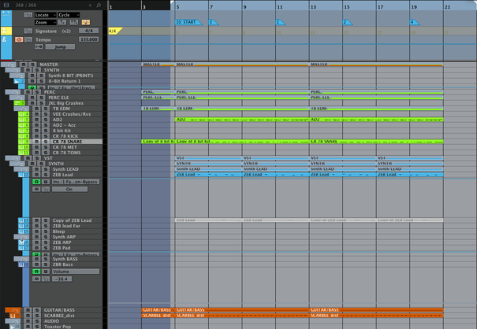Solo the ZEB ARP track
The image size is (477, 329).
[46, 242]
